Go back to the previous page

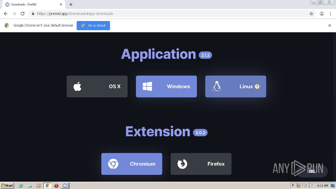(6, 14)
